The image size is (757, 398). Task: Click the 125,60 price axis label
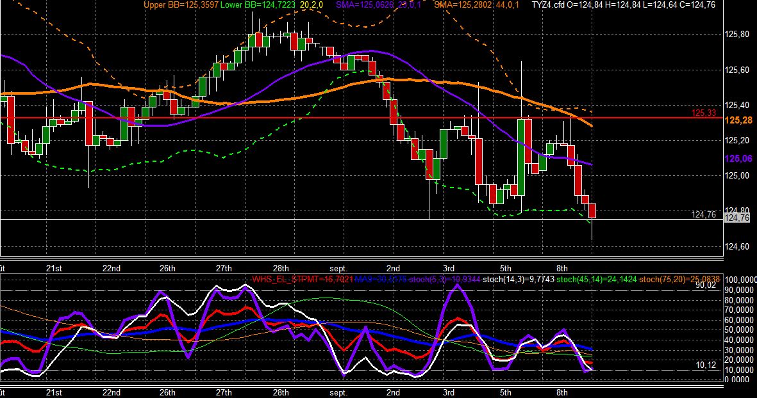pyautogui.click(x=737, y=70)
